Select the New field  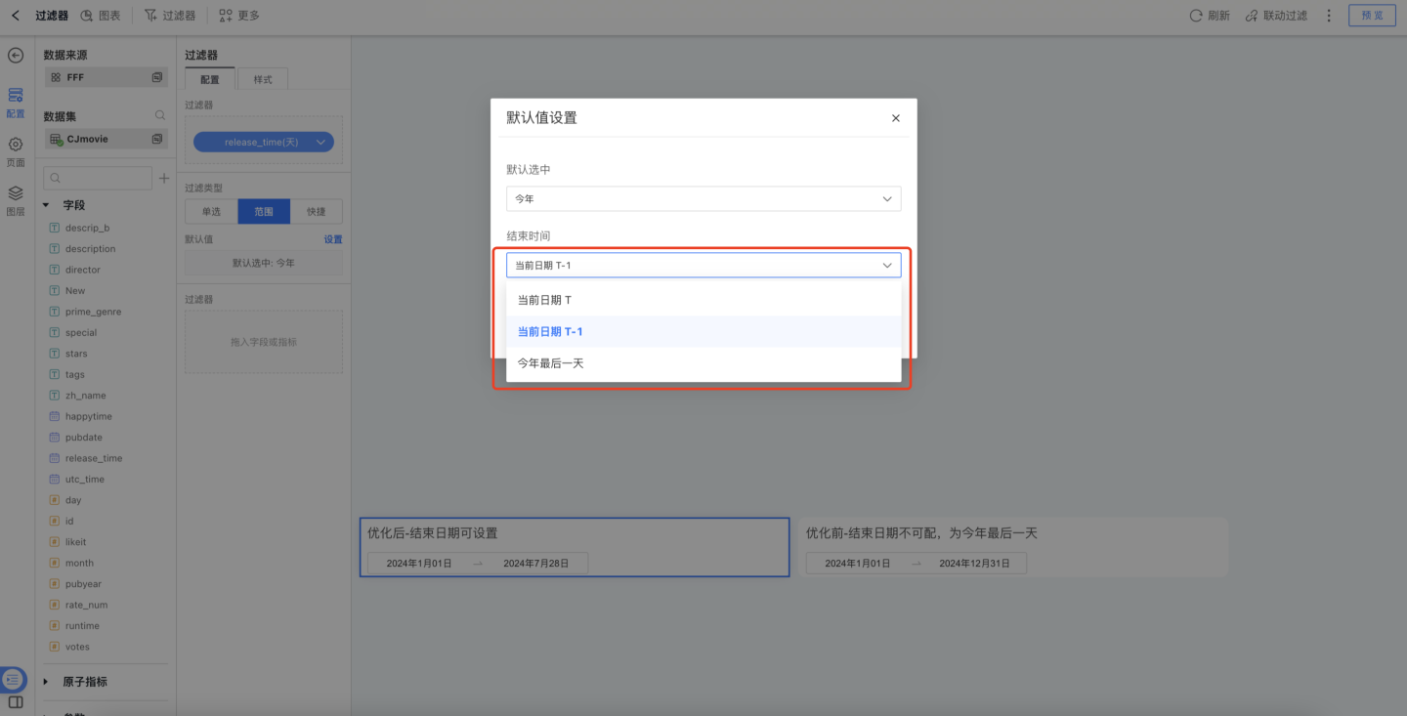click(75, 290)
